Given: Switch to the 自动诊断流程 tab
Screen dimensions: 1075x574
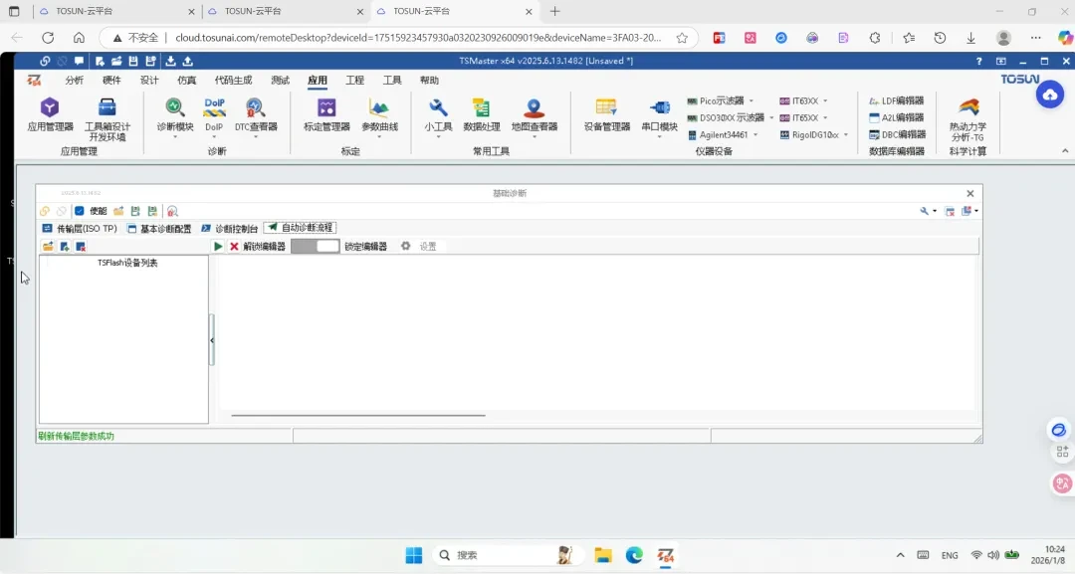Looking at the screenshot, I should pos(304,227).
